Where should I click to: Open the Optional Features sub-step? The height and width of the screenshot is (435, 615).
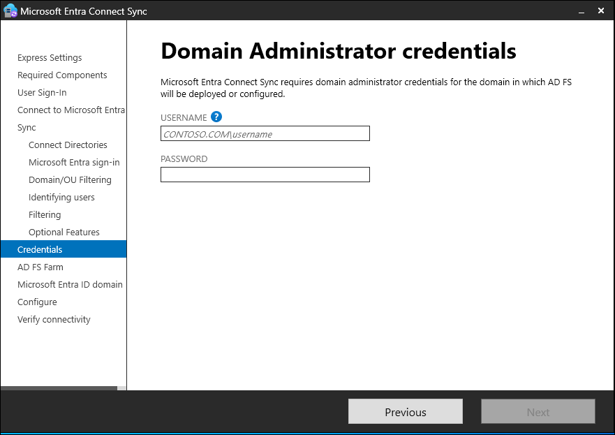64,233
